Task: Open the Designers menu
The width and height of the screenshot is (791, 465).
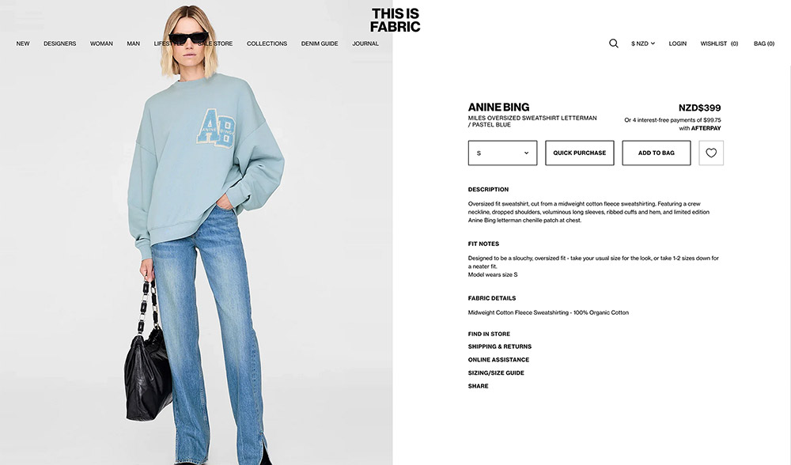Action: tap(59, 43)
